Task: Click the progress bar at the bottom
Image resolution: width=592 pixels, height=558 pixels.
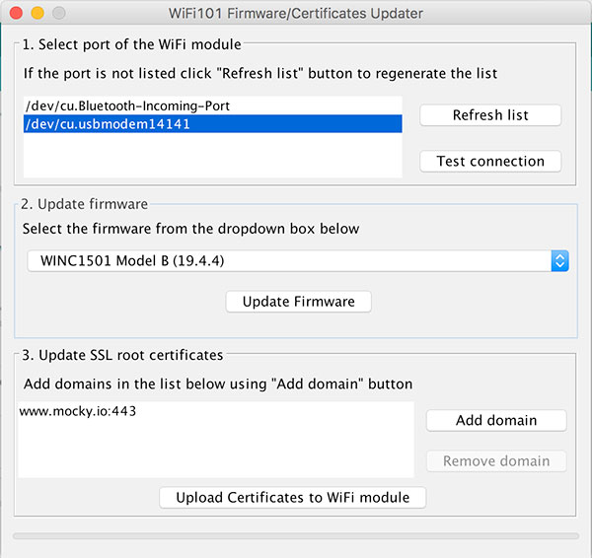Action: [296, 535]
